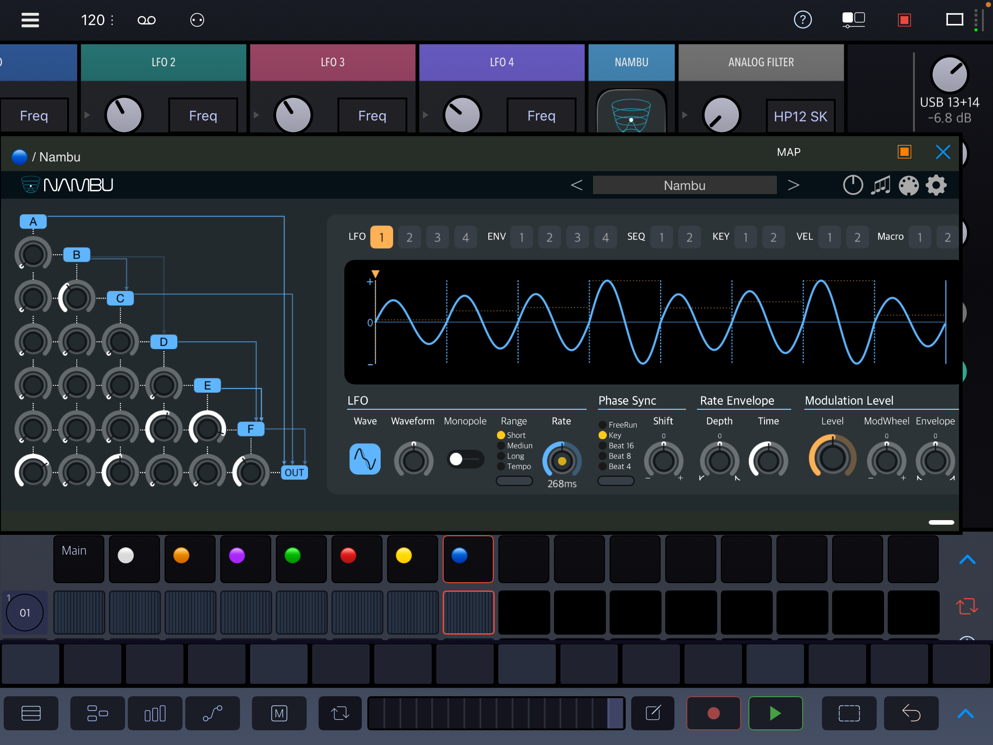Viewport: 993px width, 745px height.
Task: Open the bottom M button
Action: click(x=279, y=713)
